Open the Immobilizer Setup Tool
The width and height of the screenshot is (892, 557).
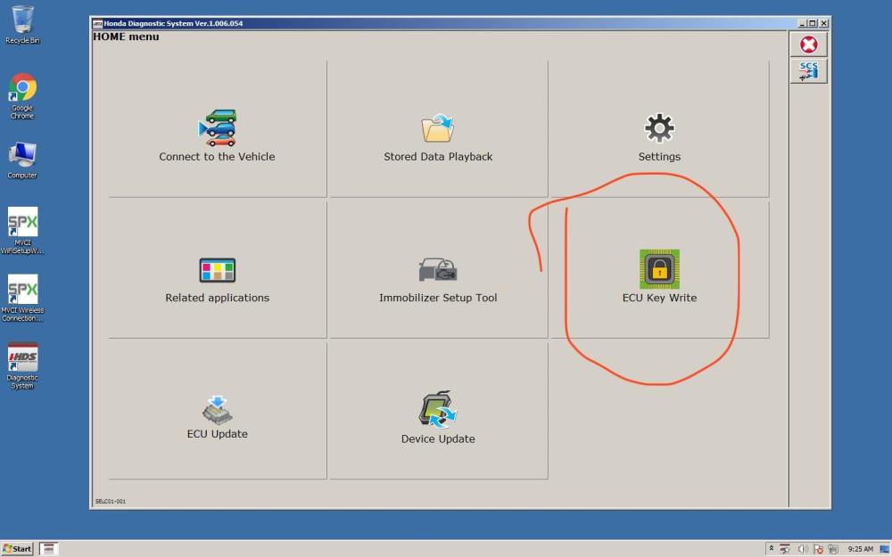[x=438, y=270]
